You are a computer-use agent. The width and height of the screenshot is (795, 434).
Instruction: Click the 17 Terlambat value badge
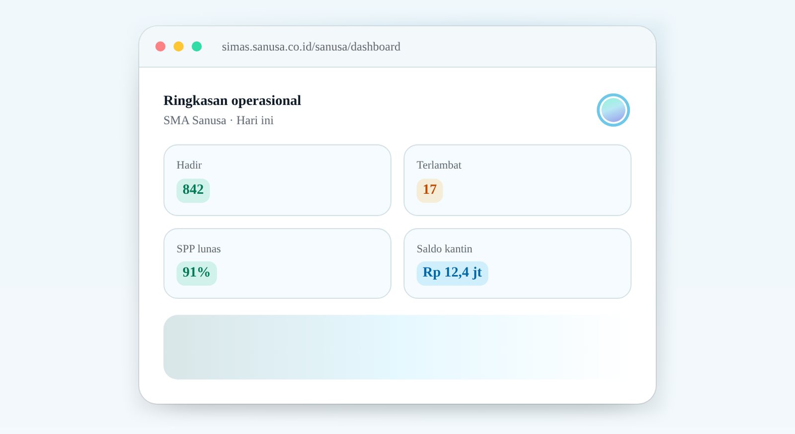click(x=430, y=190)
